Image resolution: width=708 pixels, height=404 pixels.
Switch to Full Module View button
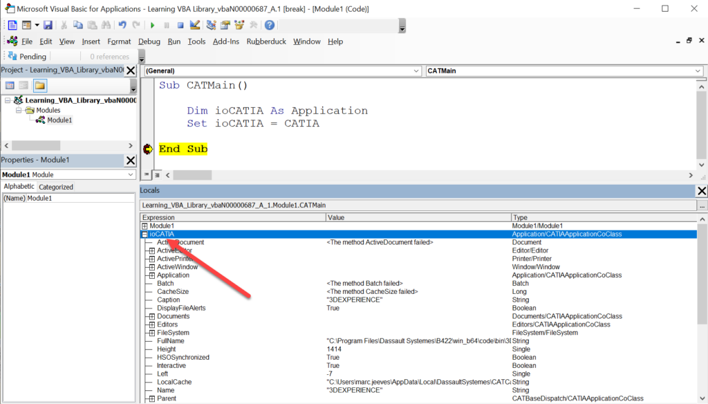pos(157,175)
